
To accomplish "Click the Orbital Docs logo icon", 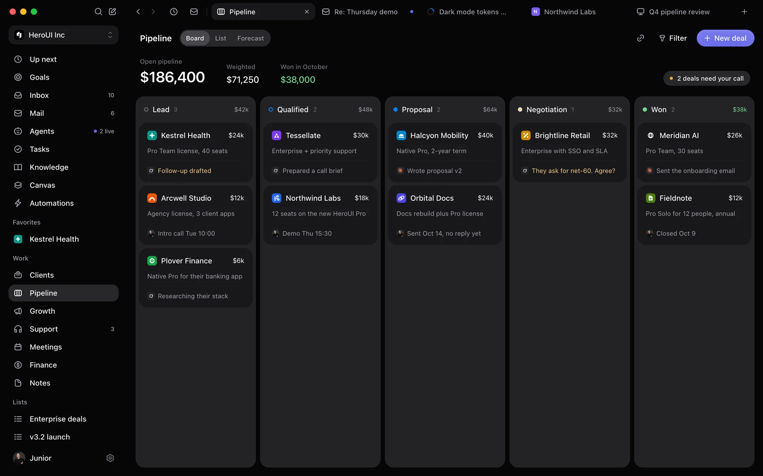I will (x=401, y=198).
